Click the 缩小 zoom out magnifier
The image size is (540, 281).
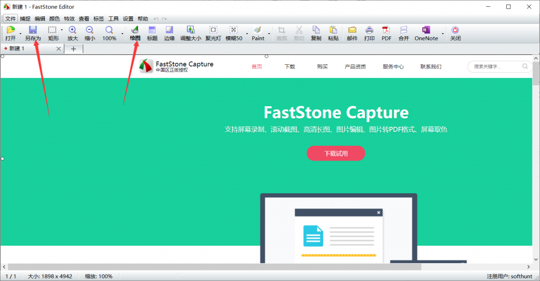click(x=90, y=33)
